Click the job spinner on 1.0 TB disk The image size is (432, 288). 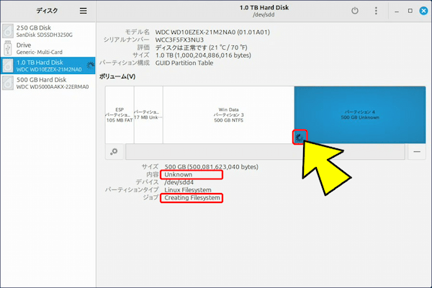coord(89,66)
